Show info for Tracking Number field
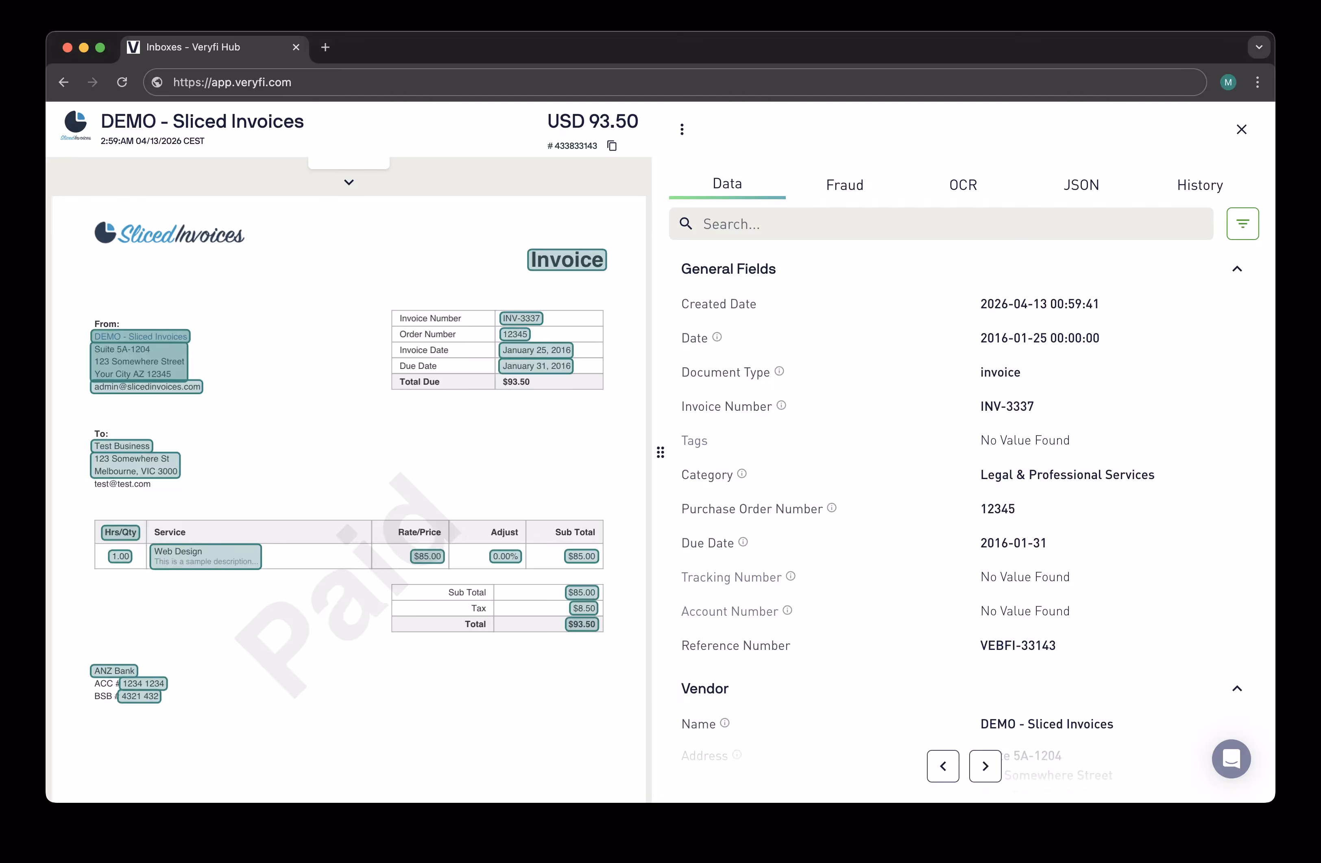 coord(790,576)
